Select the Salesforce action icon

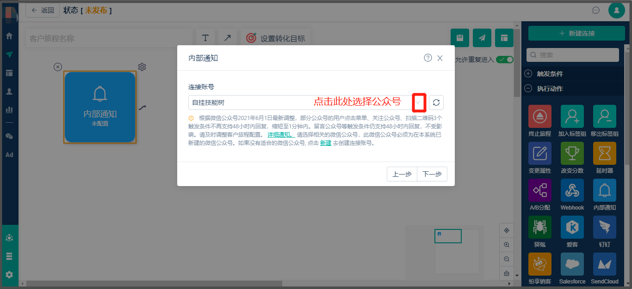pos(572,264)
